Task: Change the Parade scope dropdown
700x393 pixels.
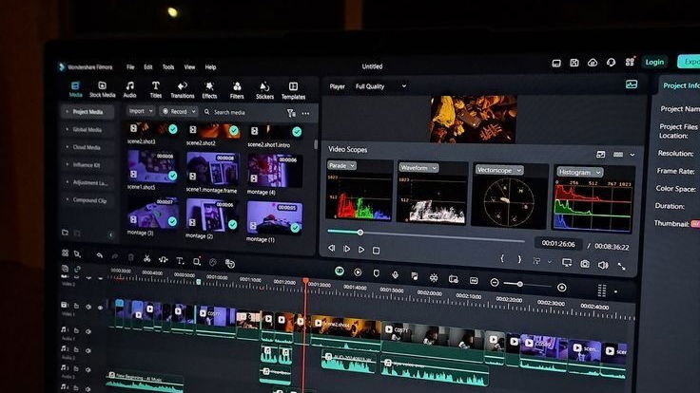Action: (341, 165)
